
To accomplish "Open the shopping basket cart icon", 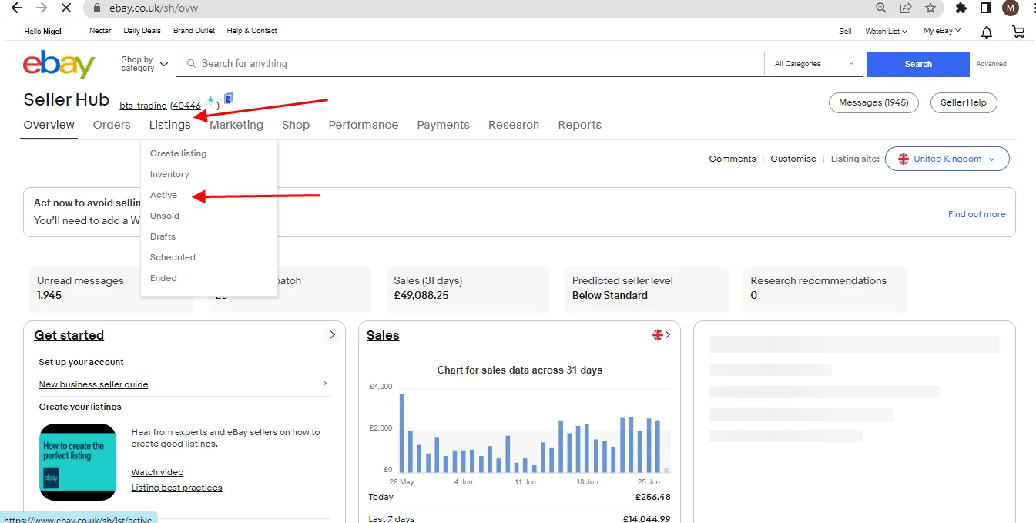I will point(1018,32).
